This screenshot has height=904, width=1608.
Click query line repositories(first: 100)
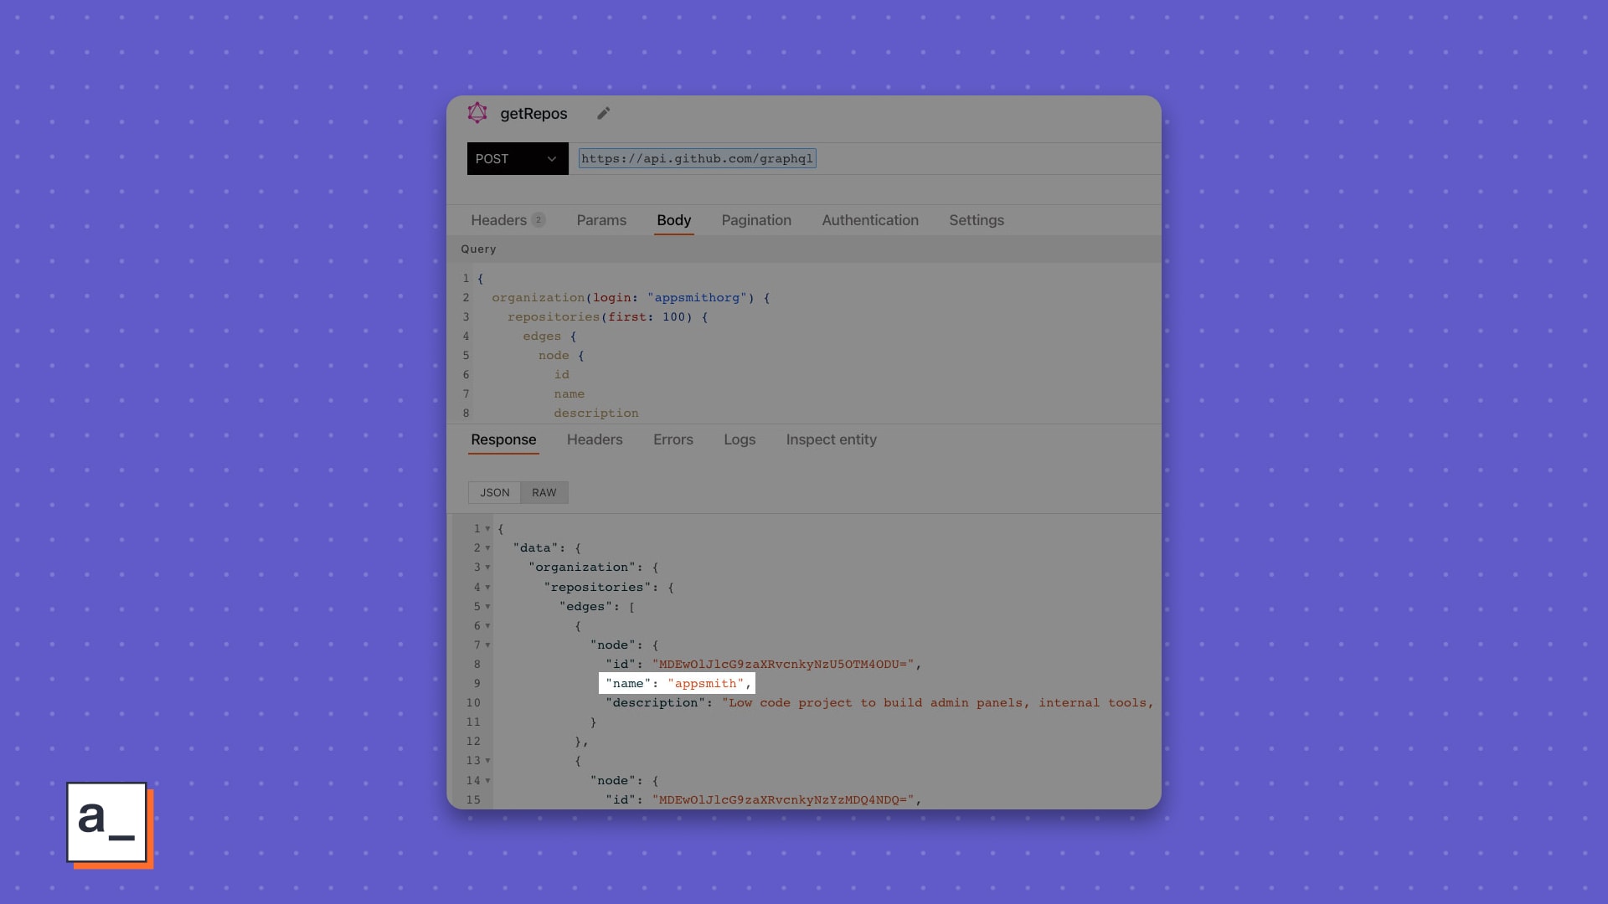(607, 317)
